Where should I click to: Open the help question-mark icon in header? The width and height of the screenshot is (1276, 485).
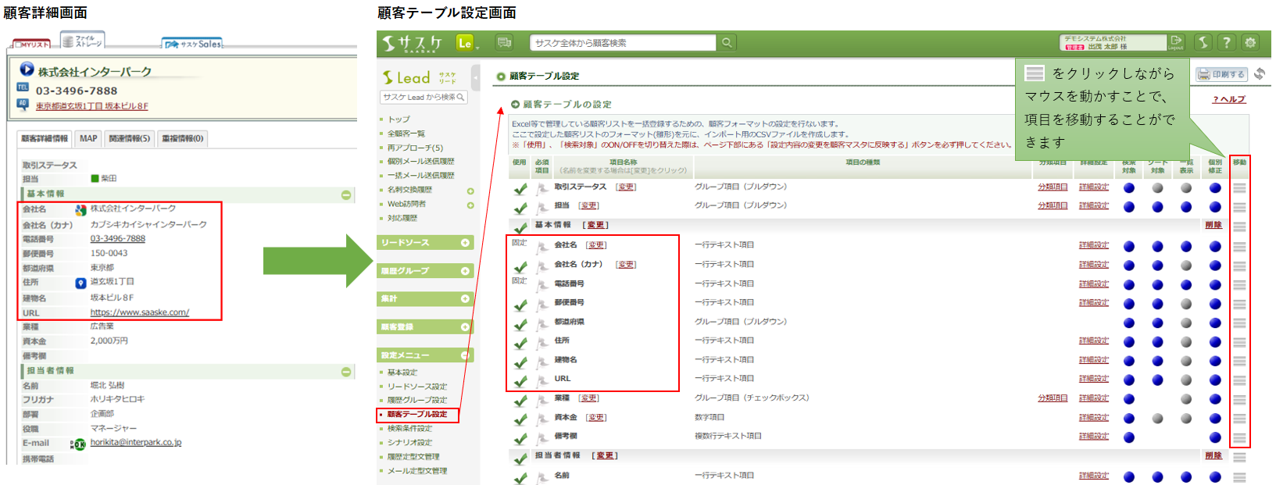(1227, 42)
